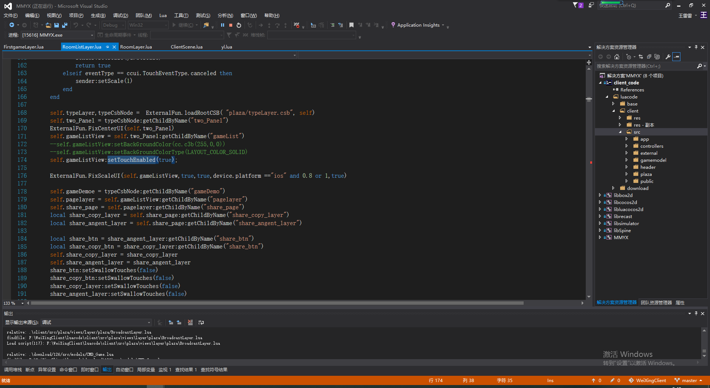Toggle the preview selected items button

[676, 57]
